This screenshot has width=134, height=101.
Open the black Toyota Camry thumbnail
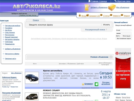(32, 78)
